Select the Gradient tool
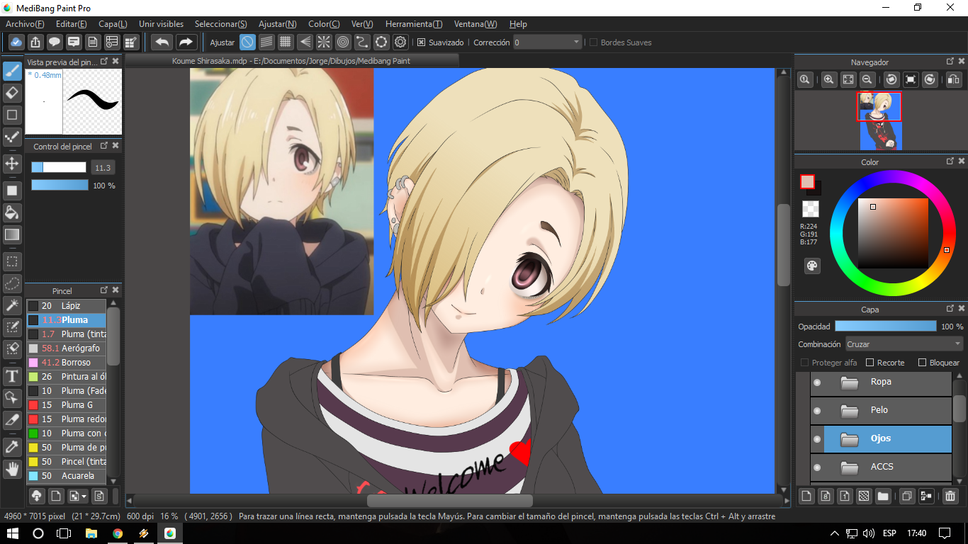 [x=12, y=234]
